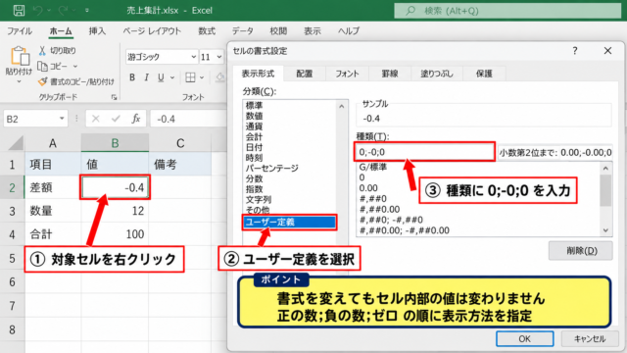Screen dimensions: 627x353
Task: Switch to the フォント tab in dialog
Action: (347, 74)
